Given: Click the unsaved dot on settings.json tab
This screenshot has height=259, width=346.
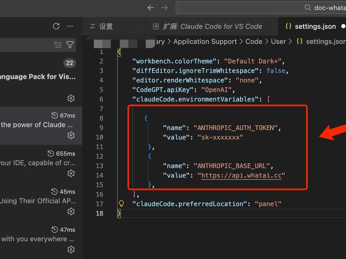Looking at the screenshot, I should (343, 26).
